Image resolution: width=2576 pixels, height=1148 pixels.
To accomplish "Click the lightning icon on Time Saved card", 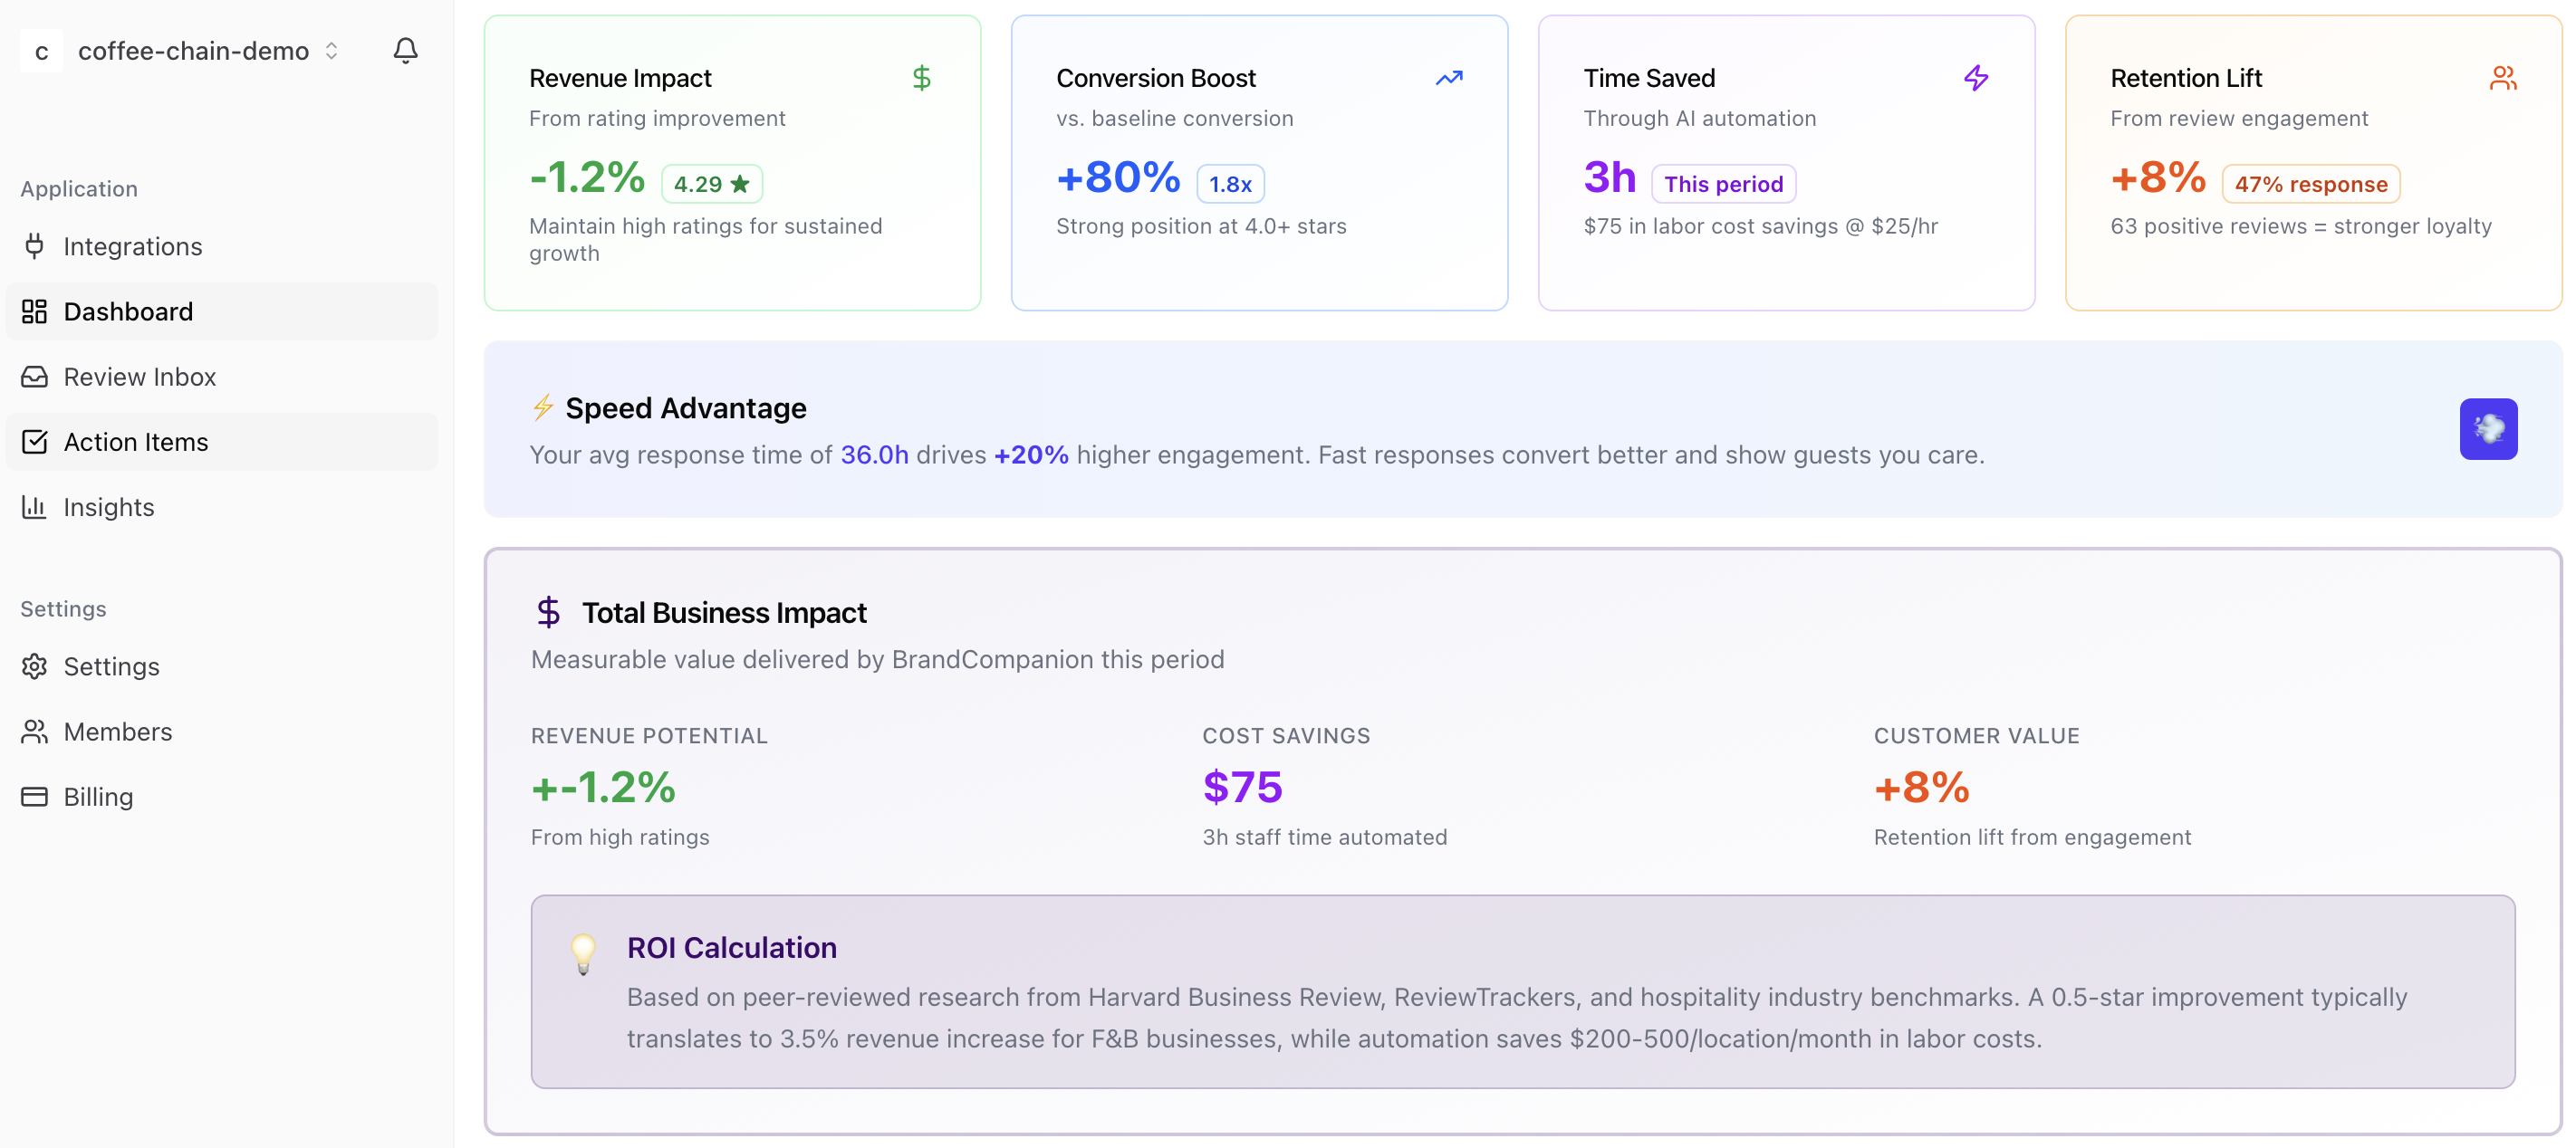I will coord(1976,77).
